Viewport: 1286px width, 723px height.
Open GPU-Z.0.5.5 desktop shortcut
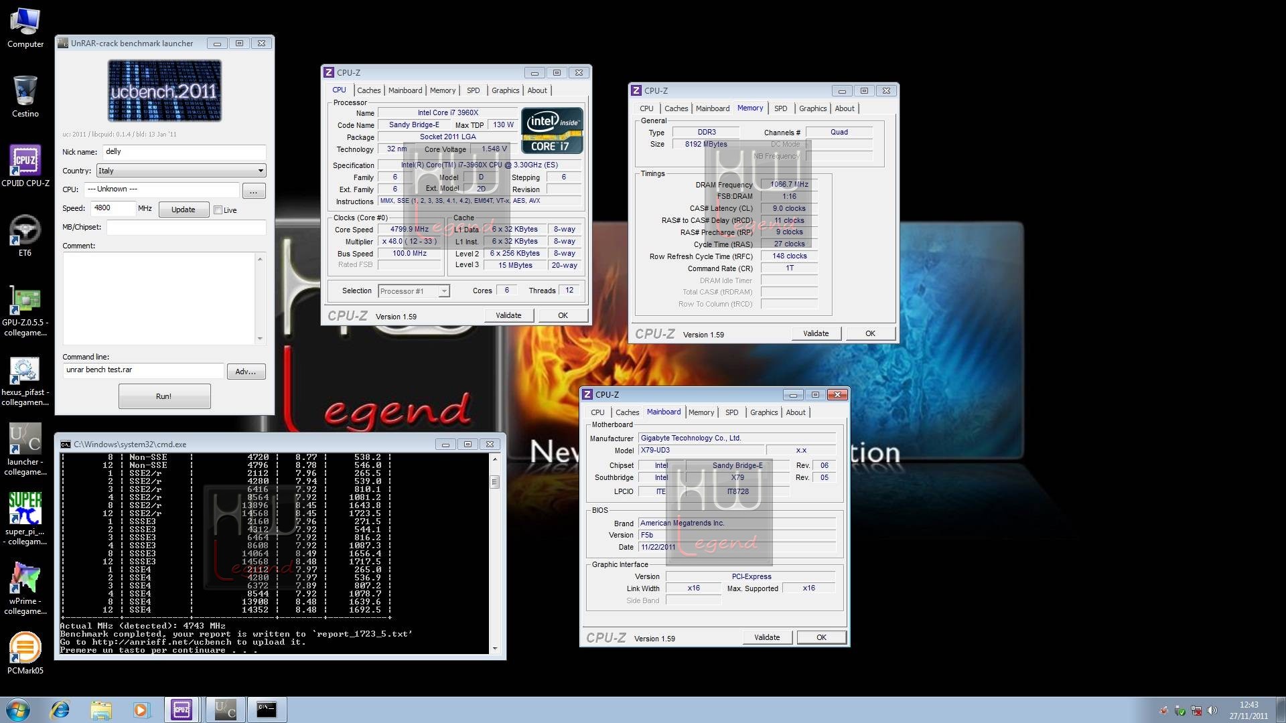tap(25, 311)
